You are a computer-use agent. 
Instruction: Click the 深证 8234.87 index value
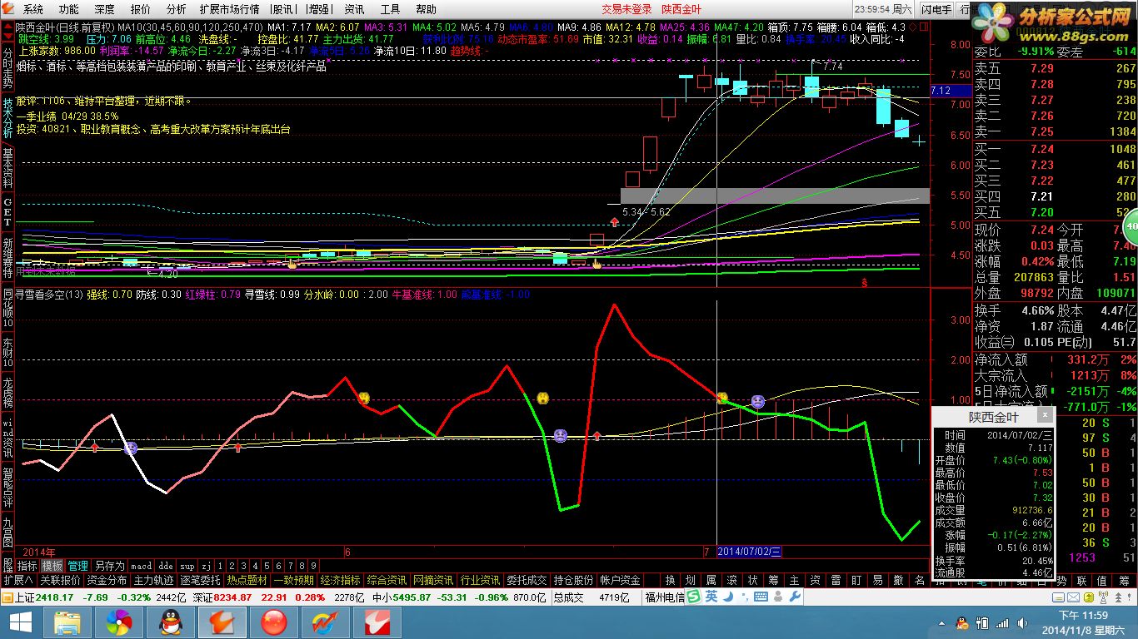(x=233, y=597)
